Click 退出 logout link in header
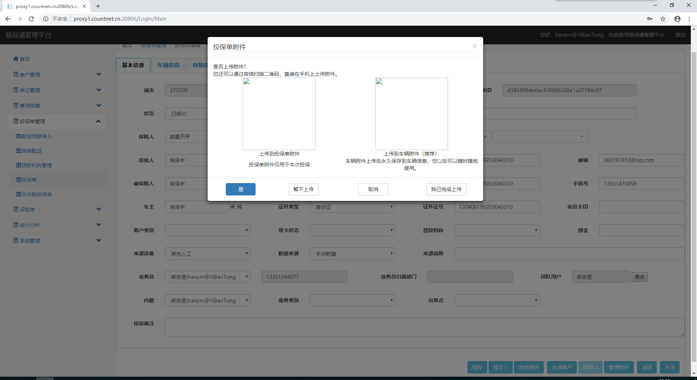Image resolution: width=697 pixels, height=380 pixels. 680,35
